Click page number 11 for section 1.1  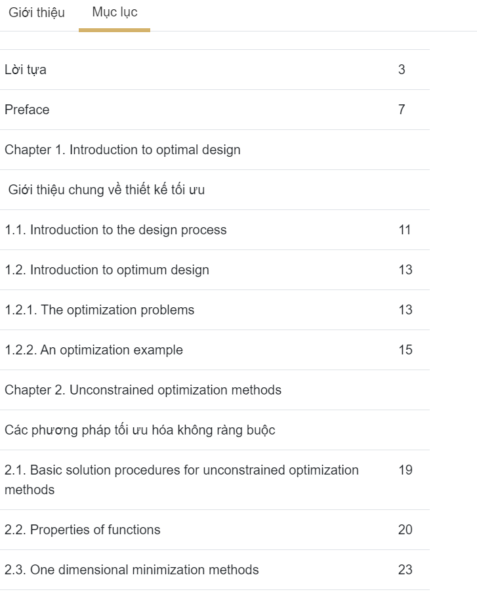(x=404, y=230)
